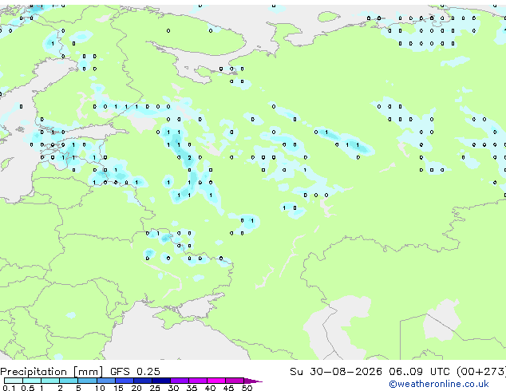This screenshot has height=391, width=506.
Task: Click the 0.1–0.5 mm legend swatch
Action: 14,381
